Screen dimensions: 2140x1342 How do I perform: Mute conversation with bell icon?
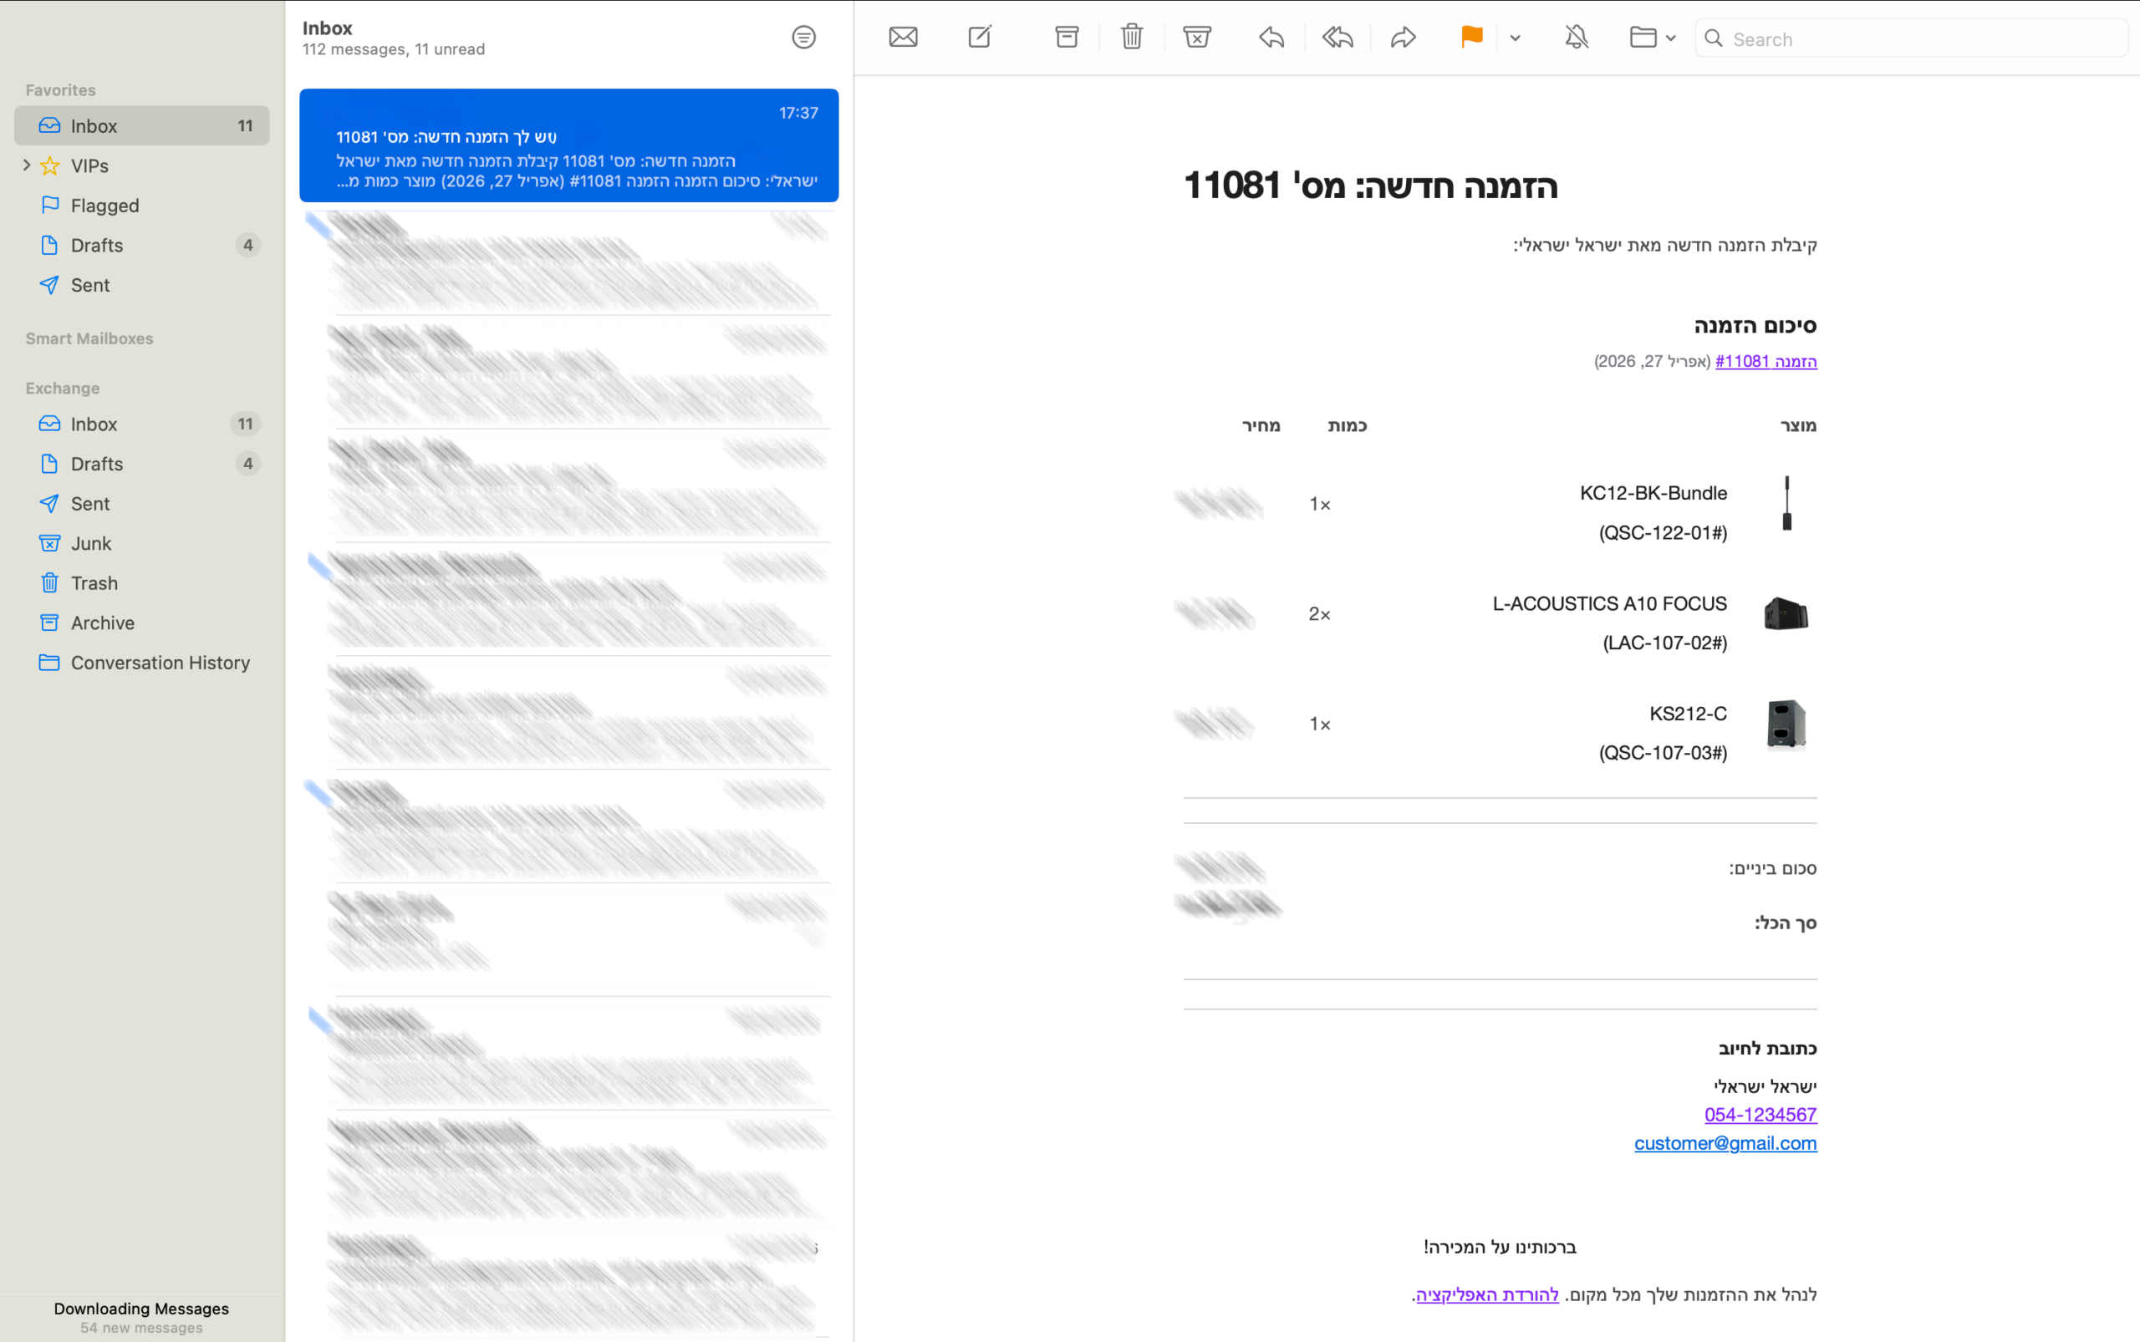(x=1576, y=38)
